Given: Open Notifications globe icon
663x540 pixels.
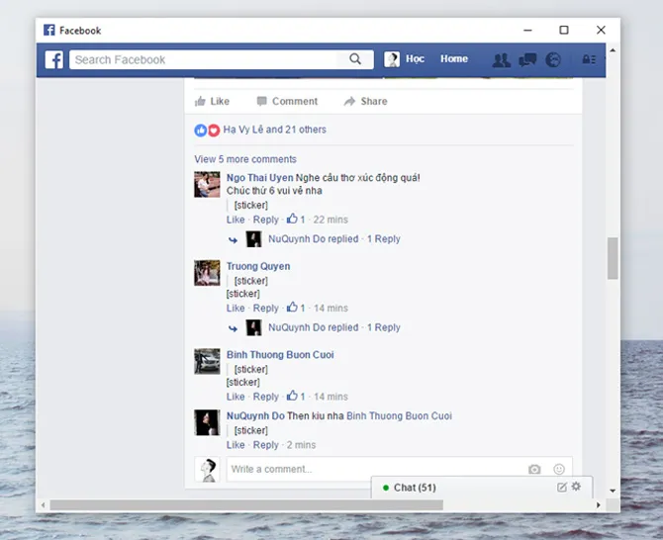Looking at the screenshot, I should [x=553, y=60].
